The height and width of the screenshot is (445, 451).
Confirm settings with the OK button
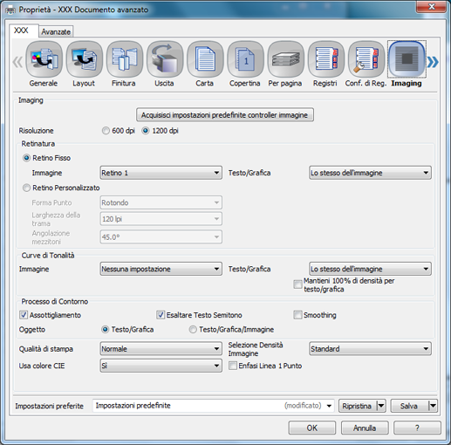tap(312, 428)
